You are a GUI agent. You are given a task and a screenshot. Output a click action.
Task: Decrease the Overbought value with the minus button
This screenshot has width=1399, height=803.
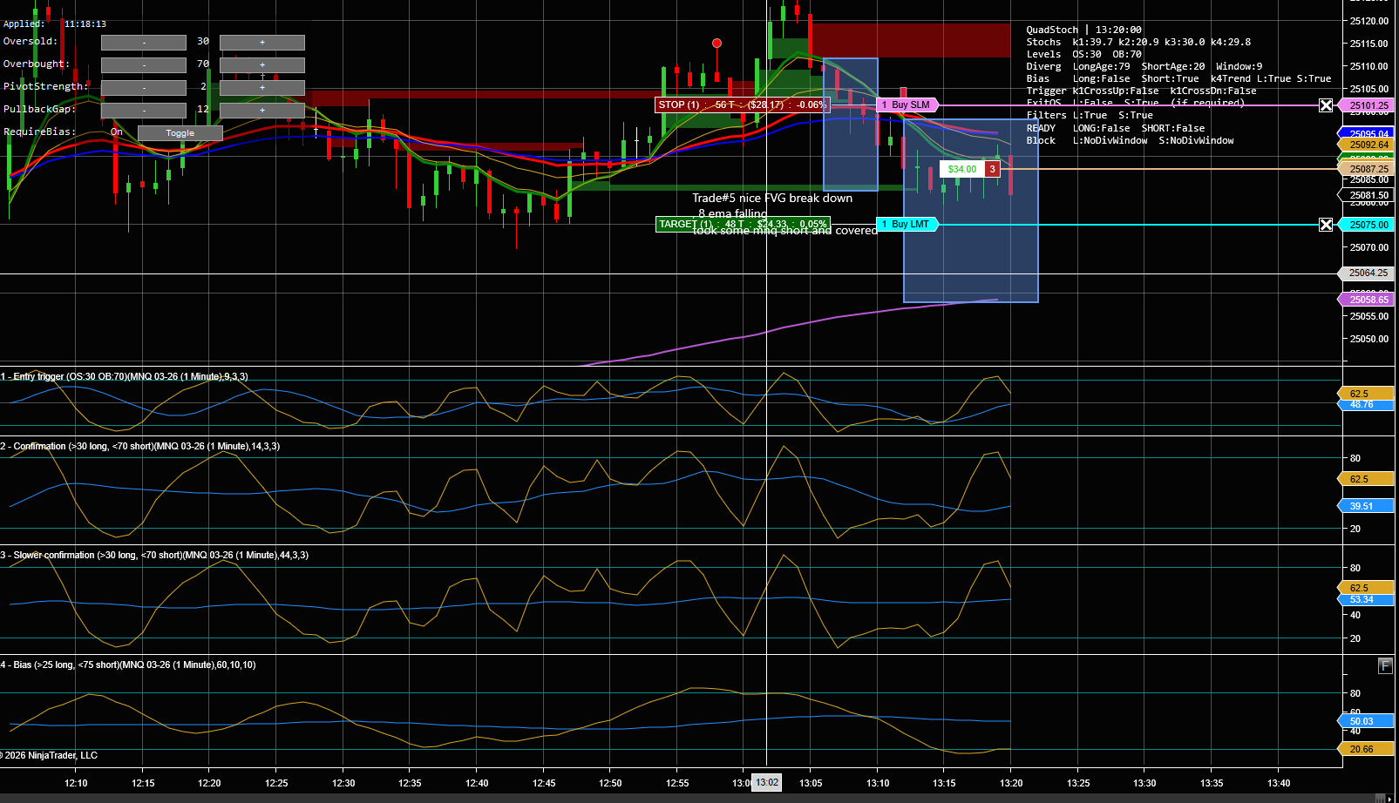coord(144,64)
